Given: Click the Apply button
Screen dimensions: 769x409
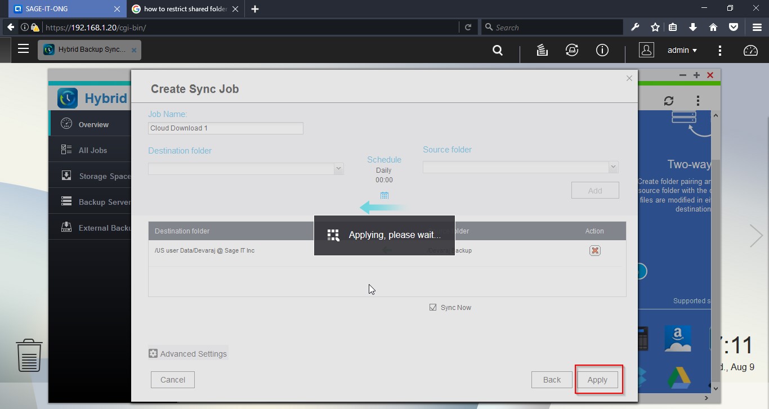Looking at the screenshot, I should pos(597,380).
